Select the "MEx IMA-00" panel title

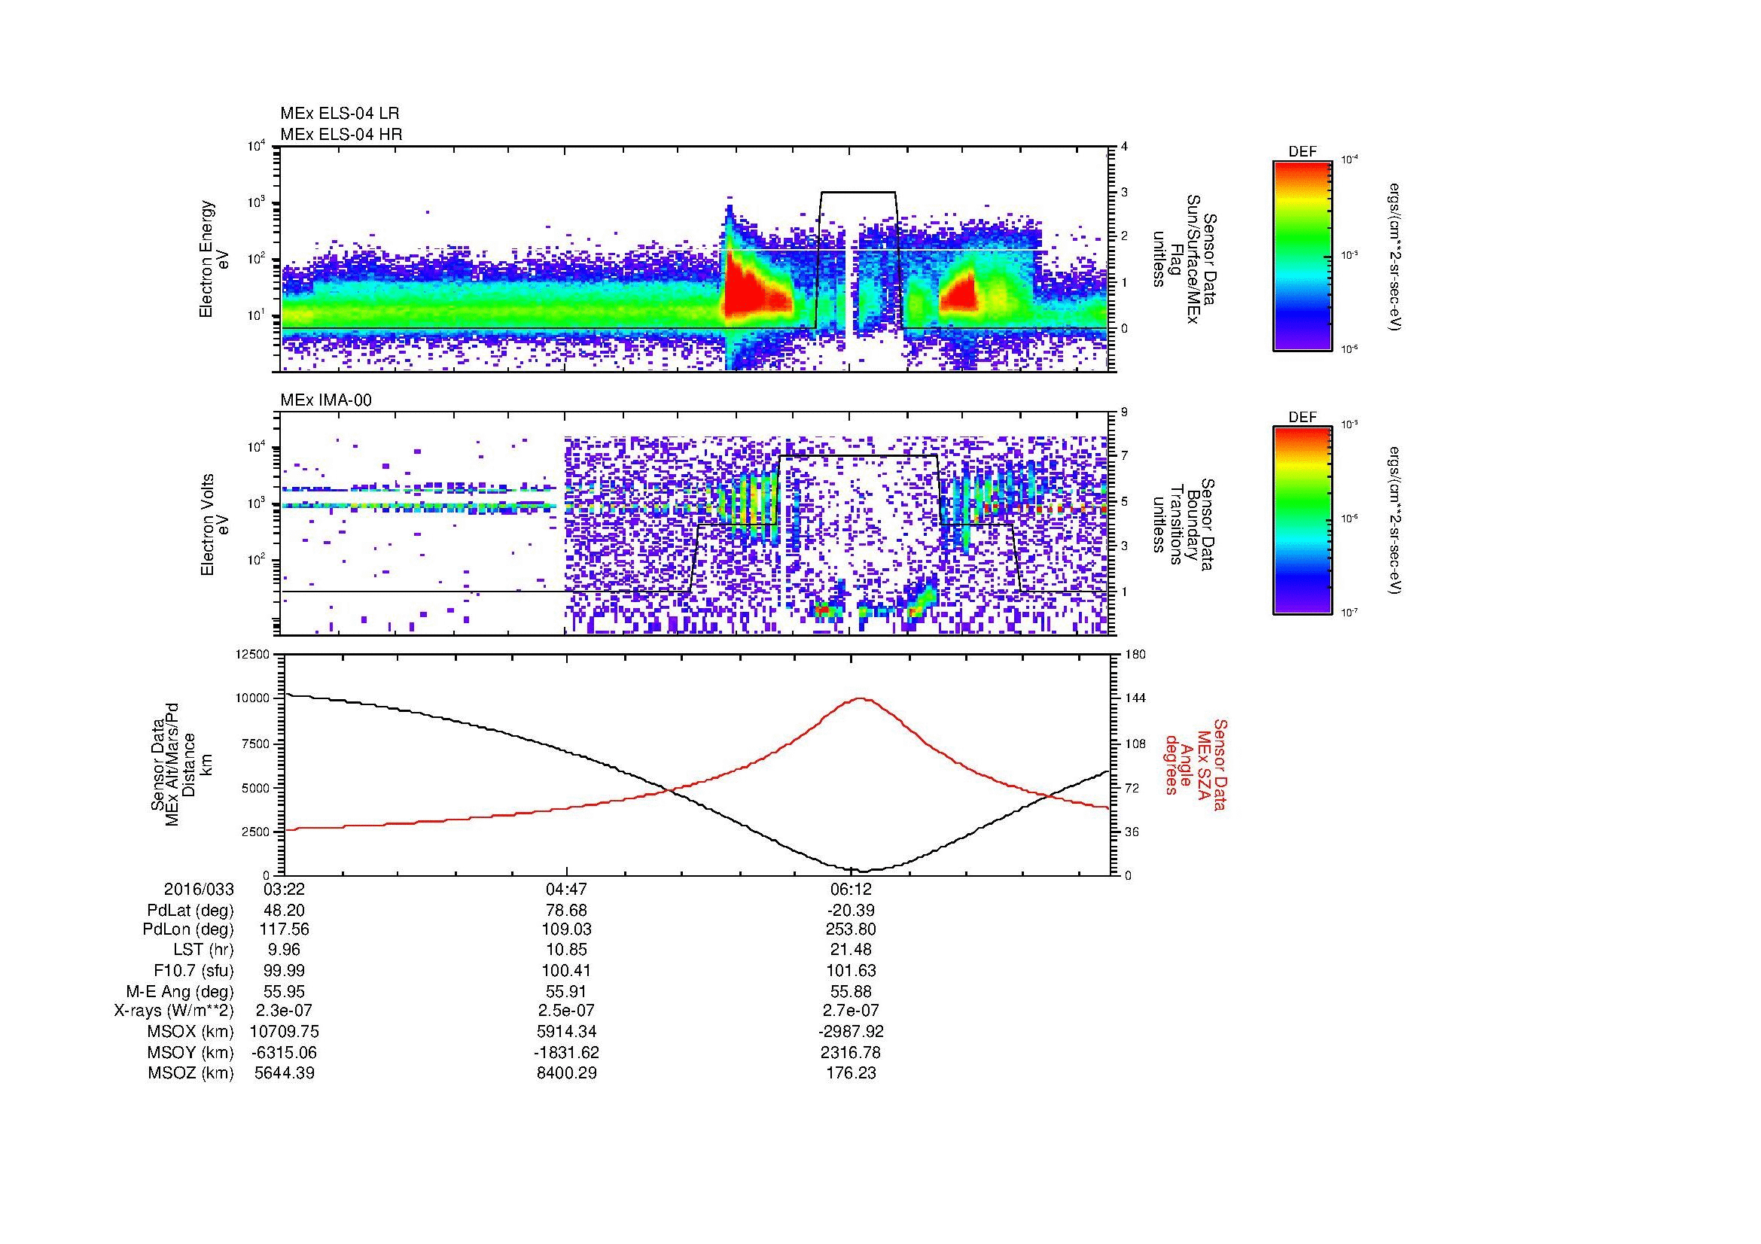point(326,400)
